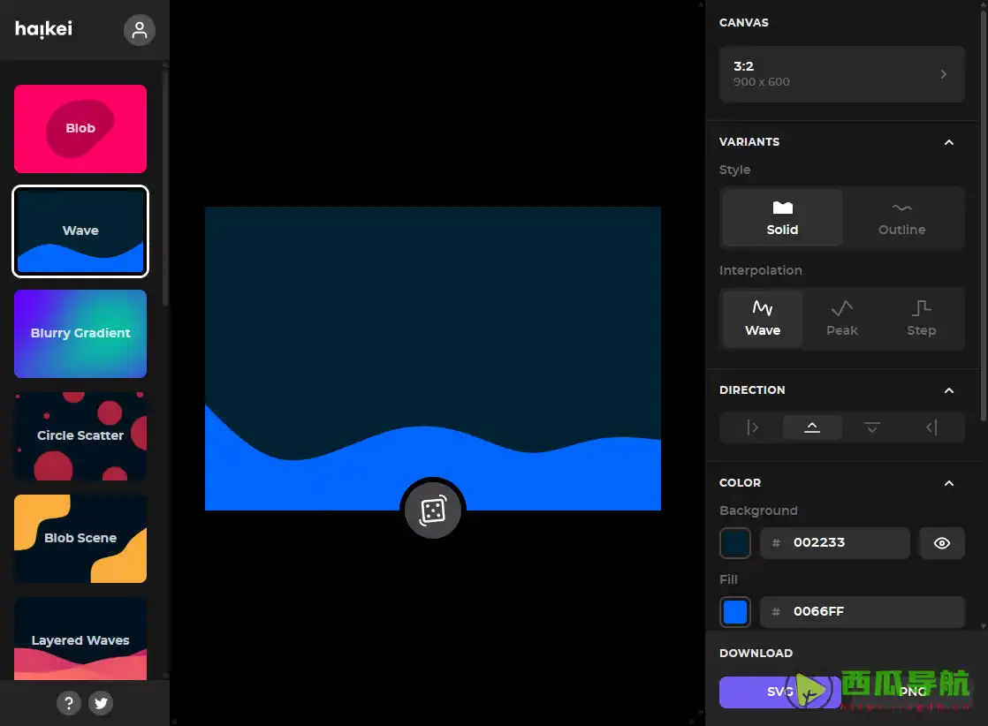Open the user account profile icon

(139, 30)
